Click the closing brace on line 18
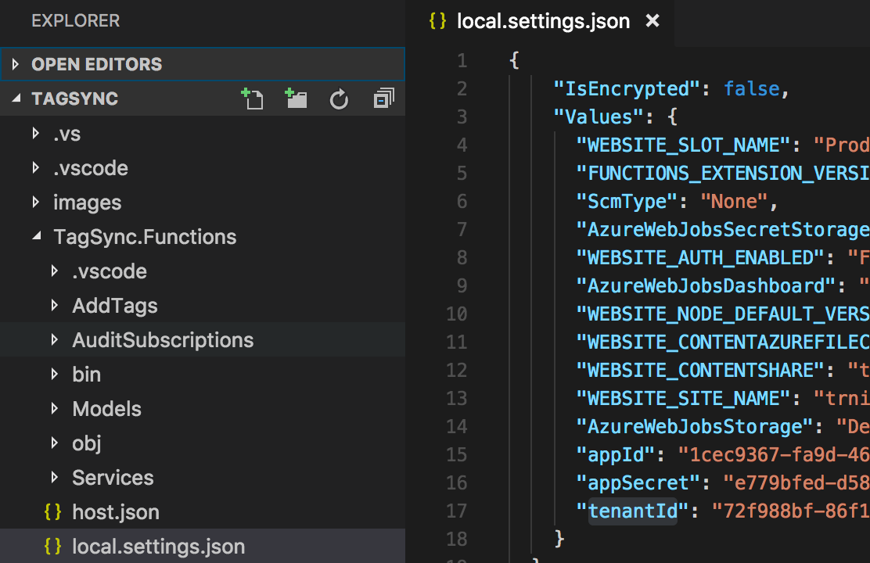 click(559, 539)
